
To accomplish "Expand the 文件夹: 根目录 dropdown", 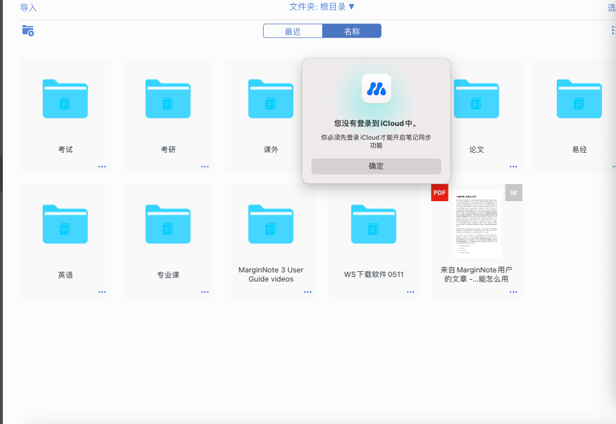I will click(322, 7).
